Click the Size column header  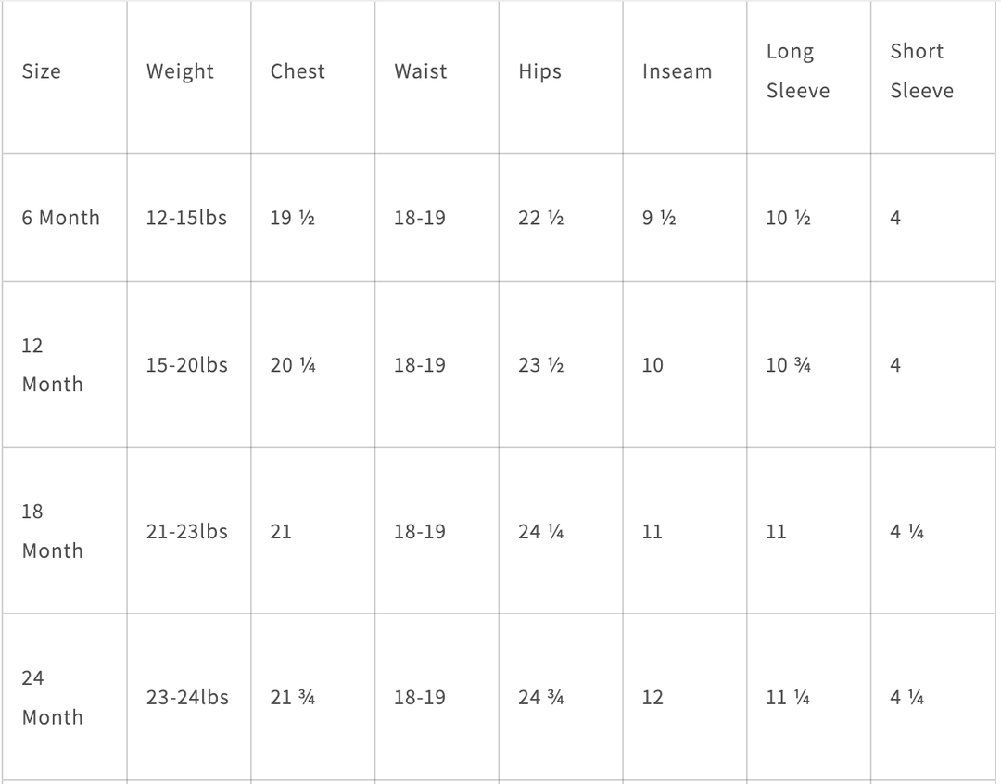42,71
